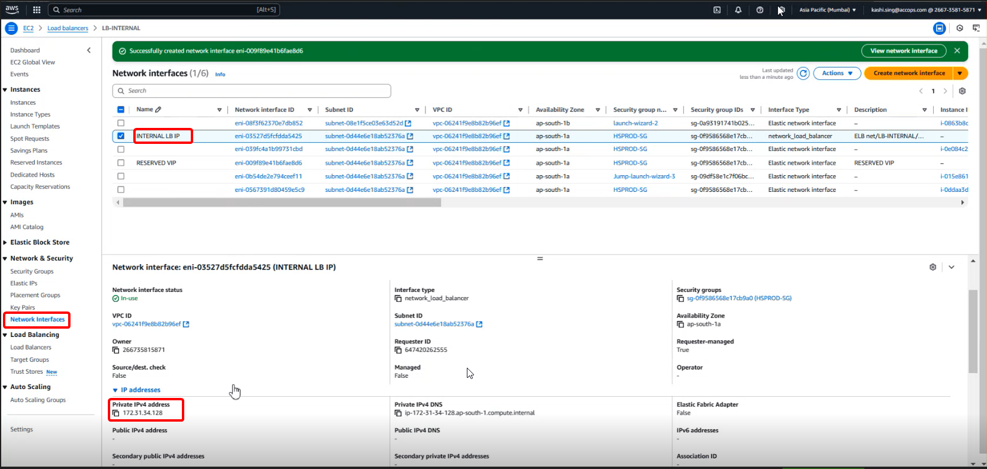This screenshot has height=469, width=987.
Task: Check the eni-08f3f62370e7db852 row checkbox
Action: pyautogui.click(x=121, y=123)
